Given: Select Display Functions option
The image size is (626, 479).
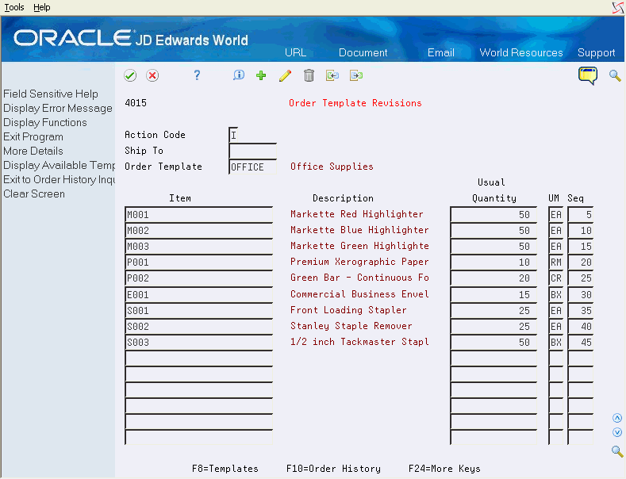Looking at the screenshot, I should click(45, 123).
